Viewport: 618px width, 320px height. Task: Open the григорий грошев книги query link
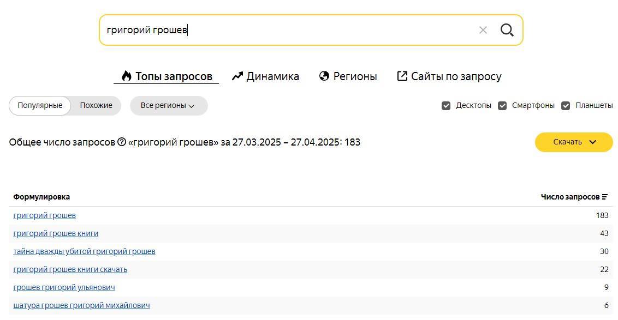56,233
